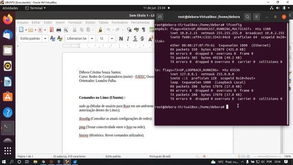The width and height of the screenshot is (293, 165).
Task: Click Atividades in the top bar
Action: click(10, 8)
